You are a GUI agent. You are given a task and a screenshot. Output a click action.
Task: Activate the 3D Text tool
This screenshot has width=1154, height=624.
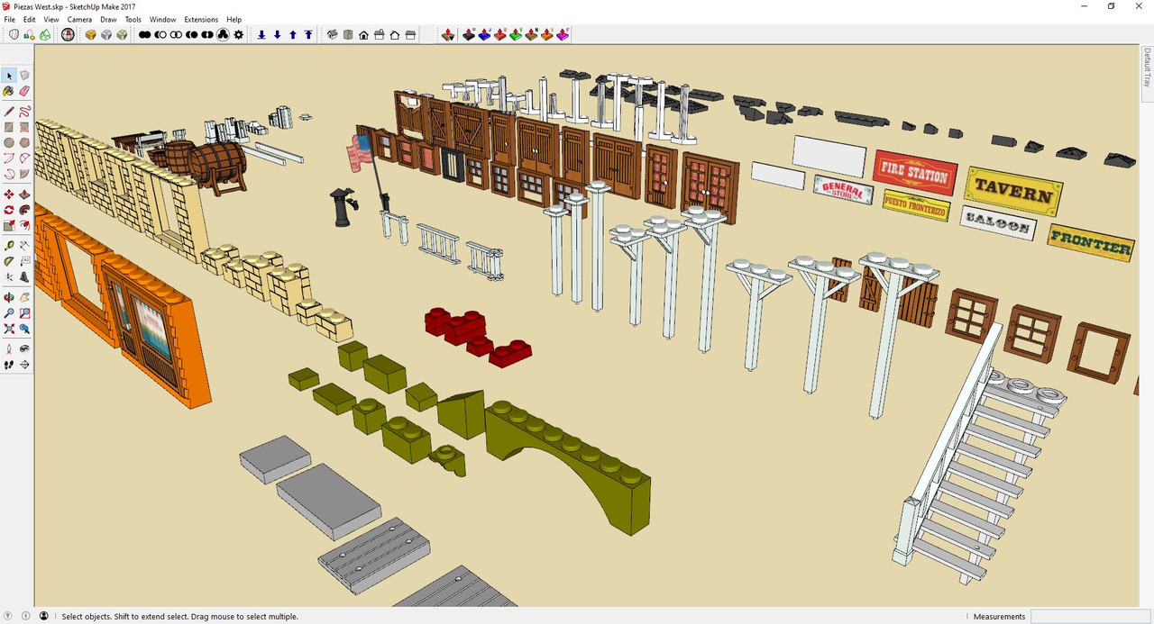pyautogui.click(x=24, y=276)
